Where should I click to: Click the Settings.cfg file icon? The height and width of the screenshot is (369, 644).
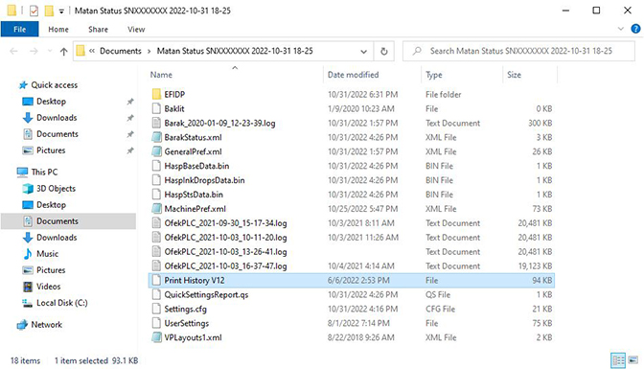[x=156, y=309]
